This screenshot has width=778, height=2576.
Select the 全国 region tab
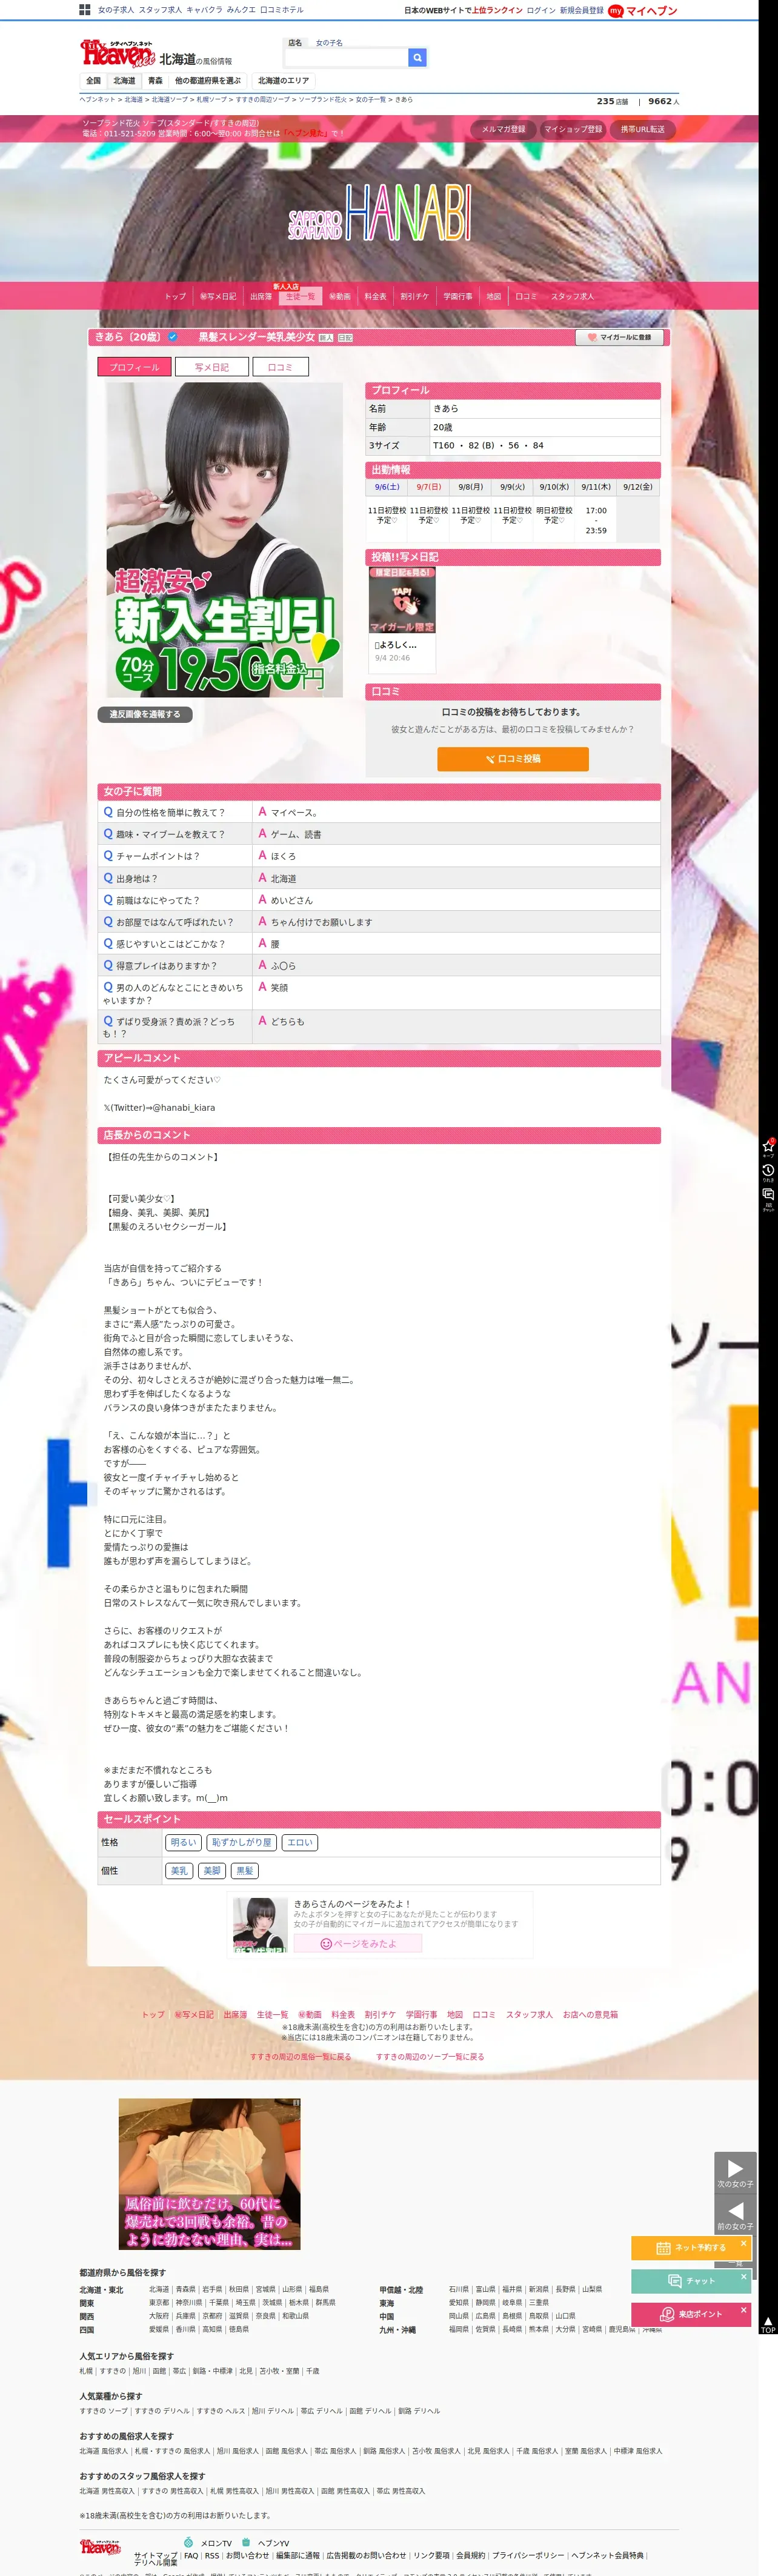(x=93, y=81)
